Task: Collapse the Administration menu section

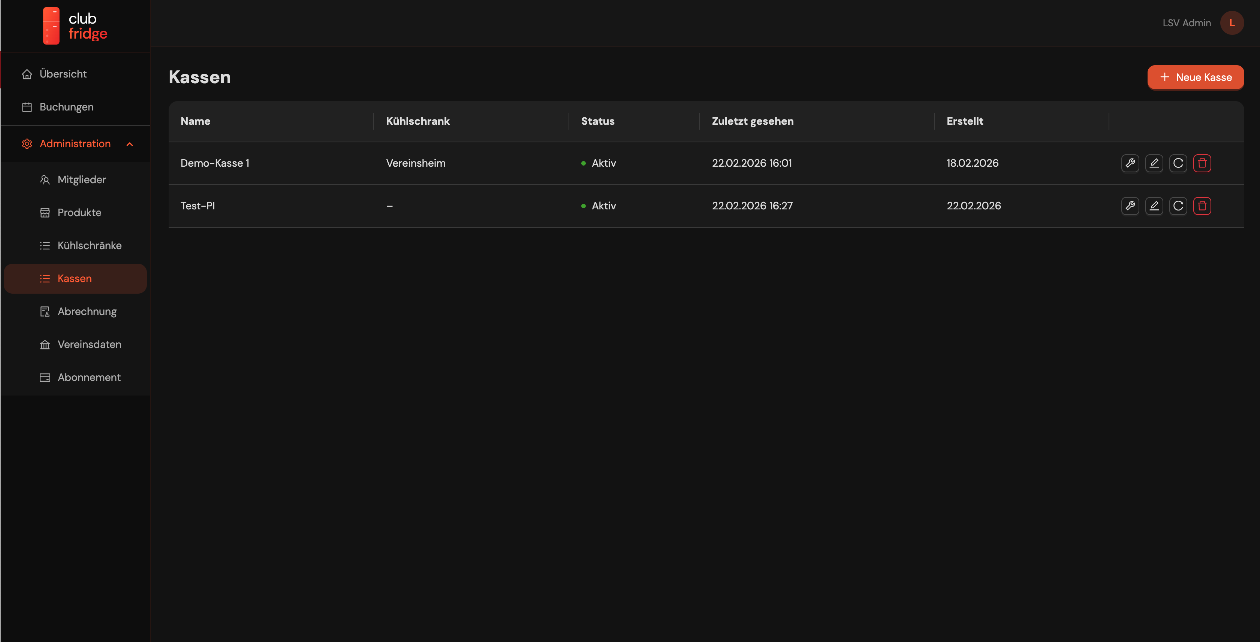Action: click(x=75, y=144)
